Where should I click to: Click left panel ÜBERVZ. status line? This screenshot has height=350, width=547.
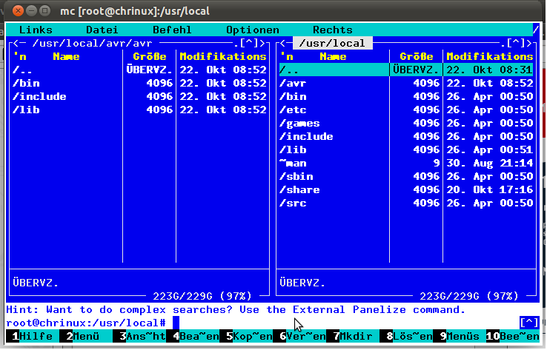coord(36,283)
